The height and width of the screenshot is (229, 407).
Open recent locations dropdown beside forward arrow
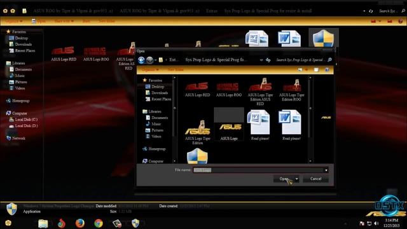pos(155,60)
